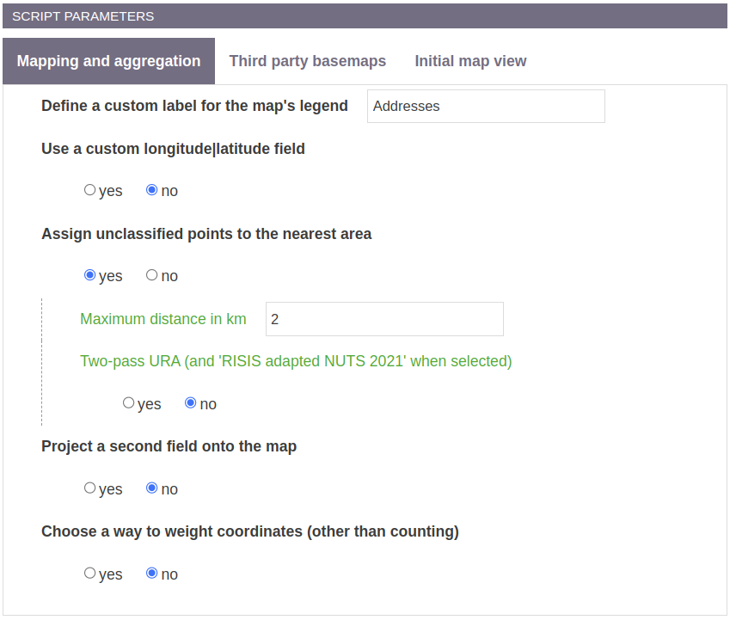
Task: Click the Project a second field heading
Action: [x=169, y=446]
